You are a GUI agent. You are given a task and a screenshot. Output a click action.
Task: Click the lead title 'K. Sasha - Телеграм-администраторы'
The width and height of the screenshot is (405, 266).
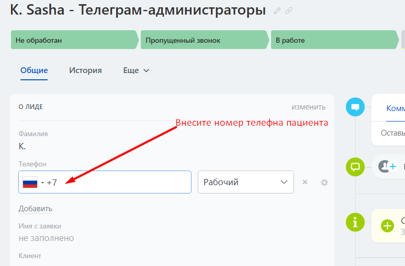pos(138,10)
